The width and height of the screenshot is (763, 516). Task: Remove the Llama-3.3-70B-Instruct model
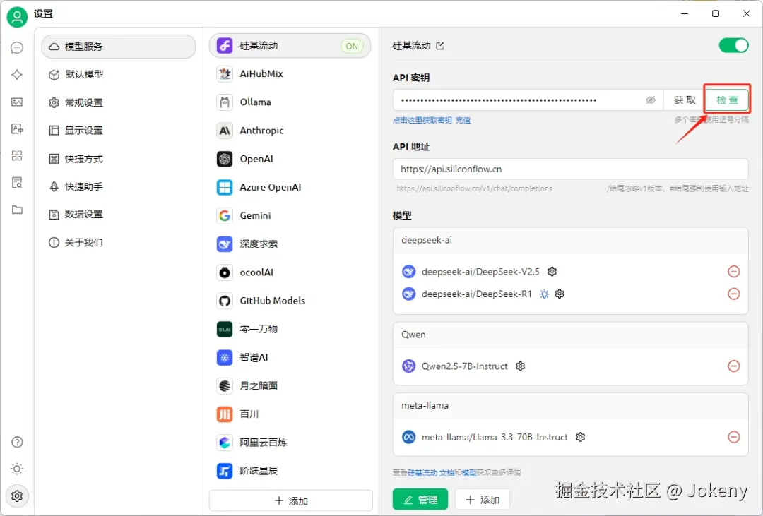[x=734, y=437]
